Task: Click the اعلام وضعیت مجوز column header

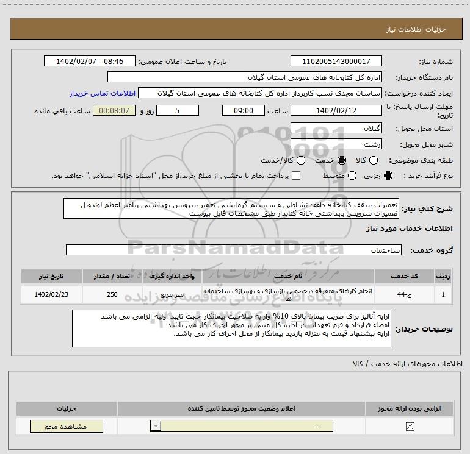Action: 241,408
